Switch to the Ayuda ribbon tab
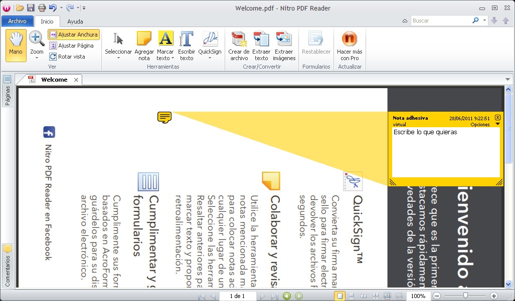 coord(75,22)
